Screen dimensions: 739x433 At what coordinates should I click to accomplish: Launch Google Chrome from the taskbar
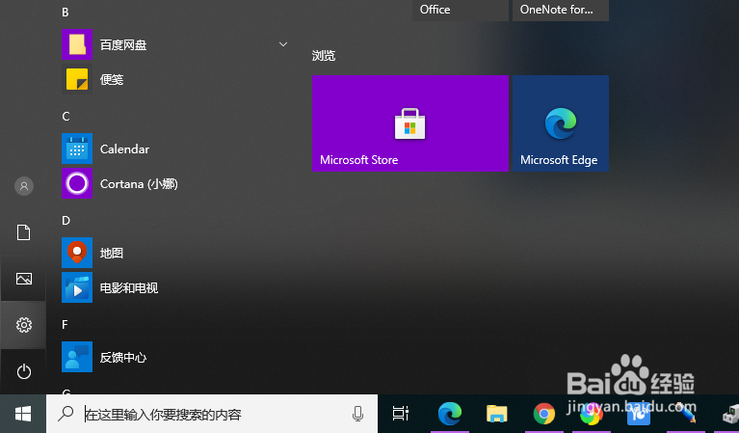pos(543,414)
